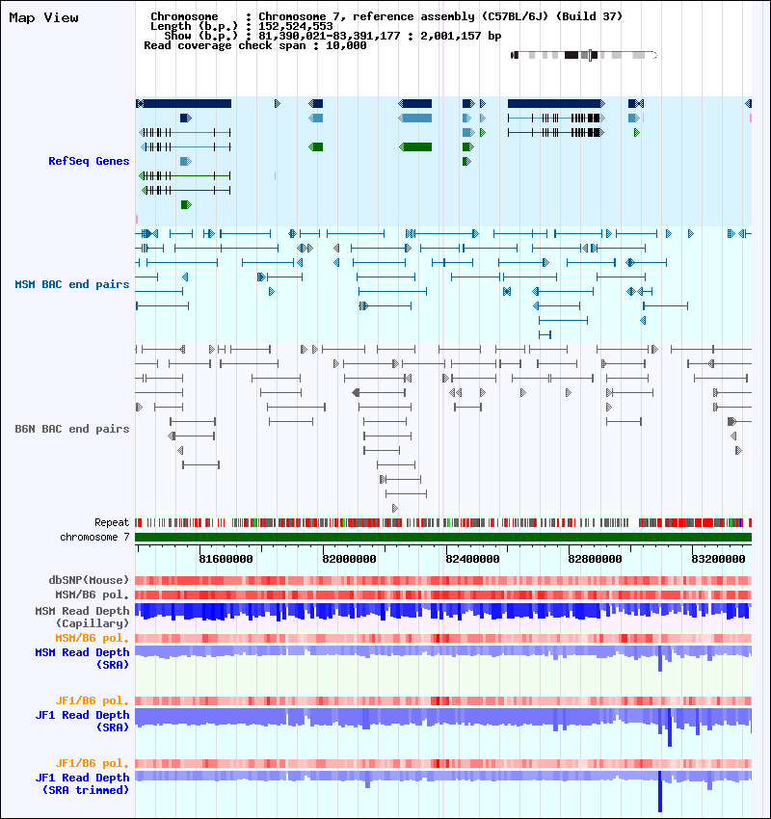Click the solid green chromosome 7 bar
Viewport: 771px width, 819px height.
pyautogui.click(x=443, y=537)
